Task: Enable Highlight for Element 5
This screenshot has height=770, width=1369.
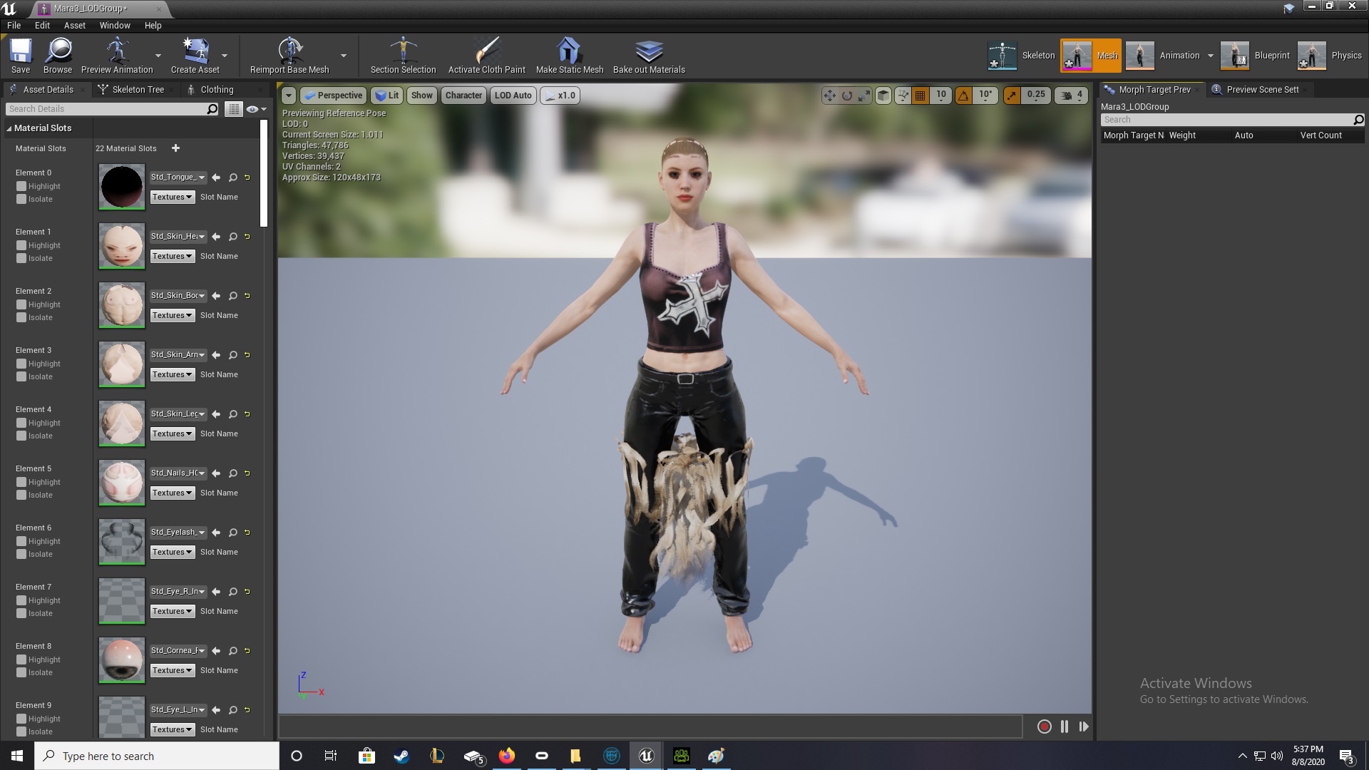Action: point(21,482)
